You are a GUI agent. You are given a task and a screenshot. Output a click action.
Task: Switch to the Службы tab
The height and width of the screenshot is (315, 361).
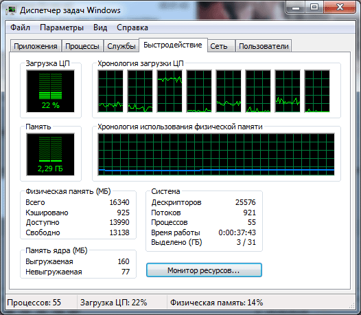121,46
